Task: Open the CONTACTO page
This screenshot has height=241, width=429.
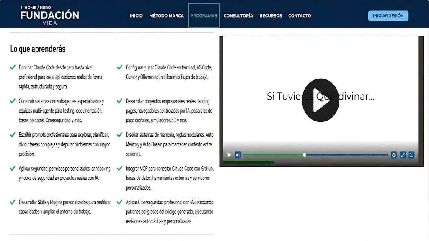Action: 300,16
